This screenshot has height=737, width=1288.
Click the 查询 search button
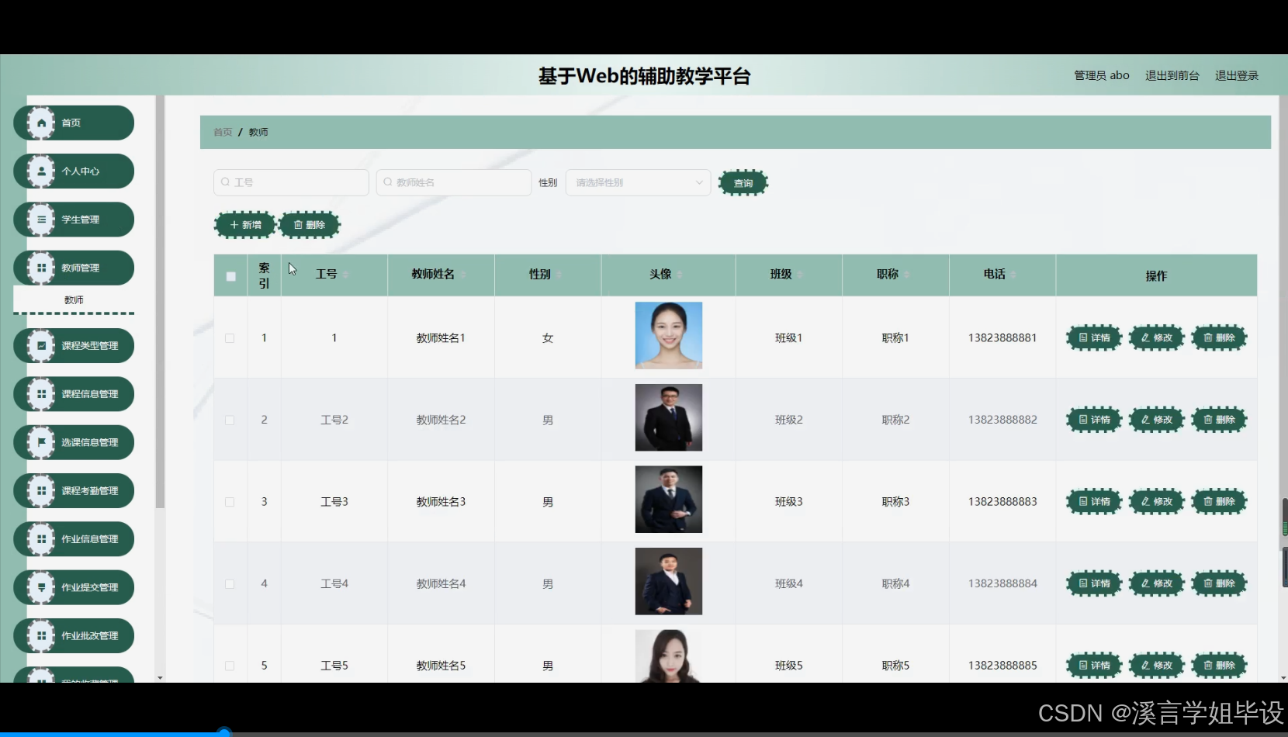[743, 183]
